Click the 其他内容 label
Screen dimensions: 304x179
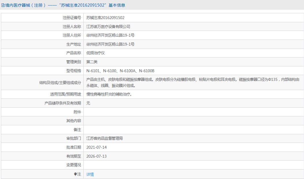pyautogui.click(x=74, y=121)
